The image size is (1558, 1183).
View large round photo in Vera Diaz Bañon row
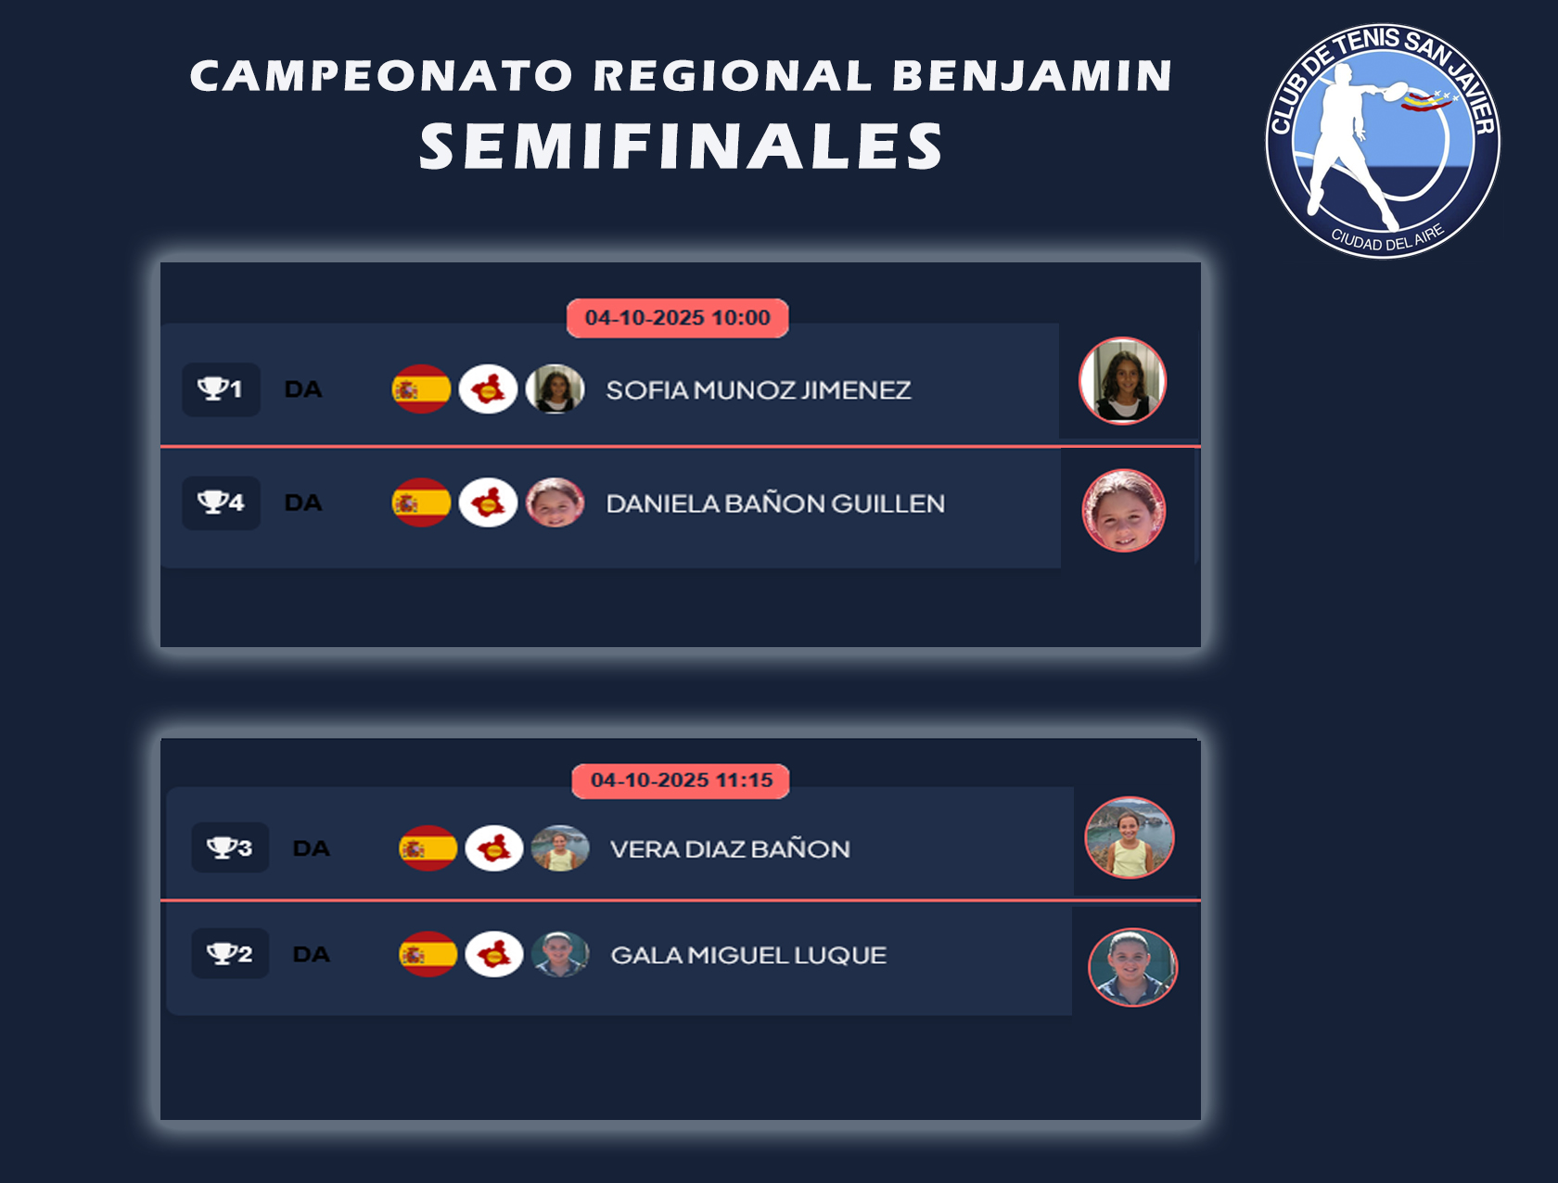tap(1129, 838)
